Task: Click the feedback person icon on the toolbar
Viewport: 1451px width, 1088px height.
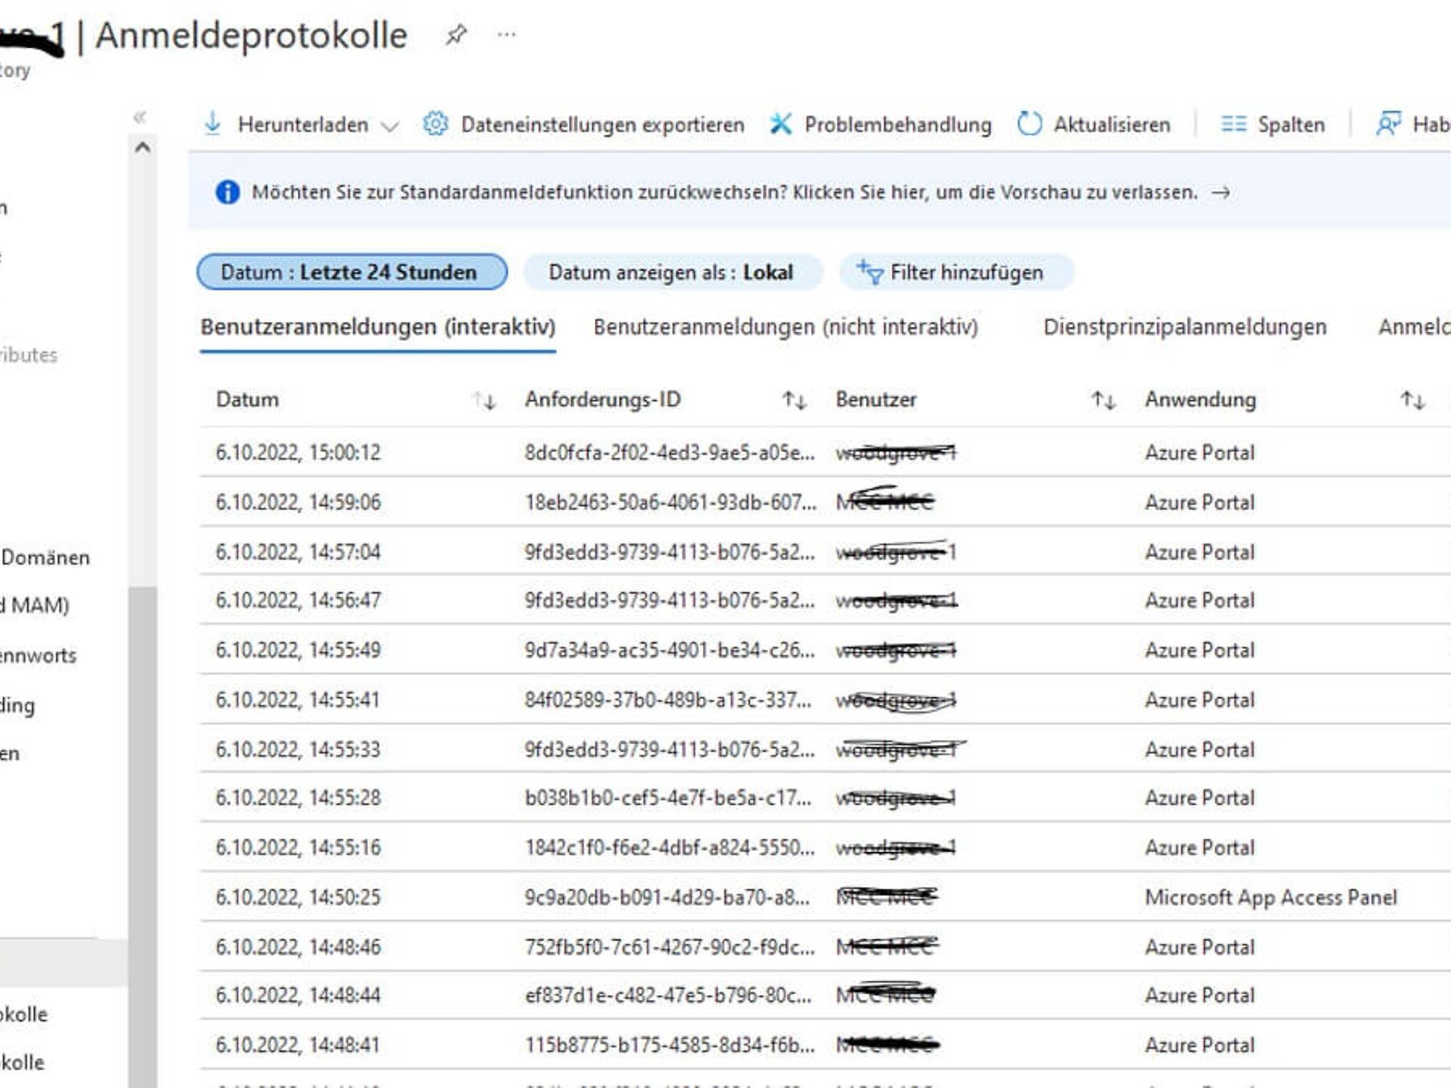Action: [1389, 124]
